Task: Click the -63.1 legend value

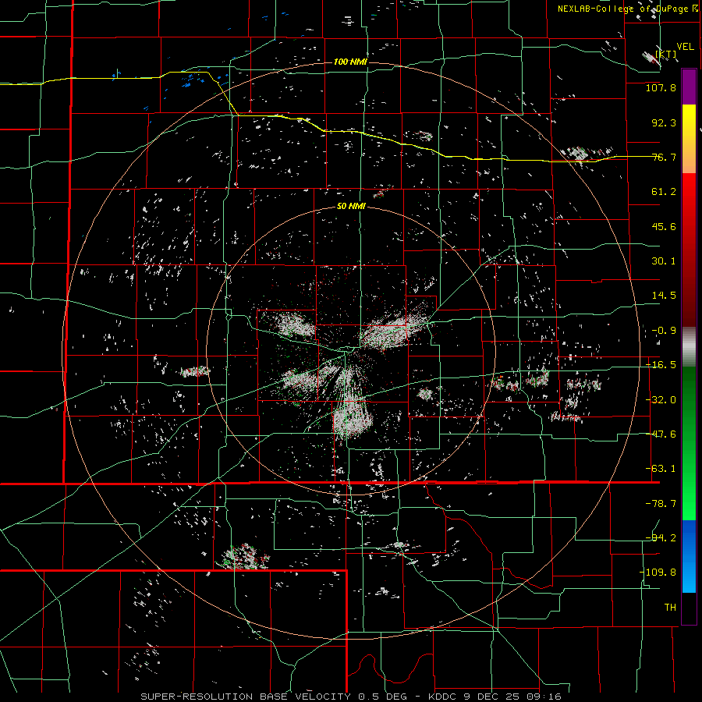Action: click(x=661, y=469)
